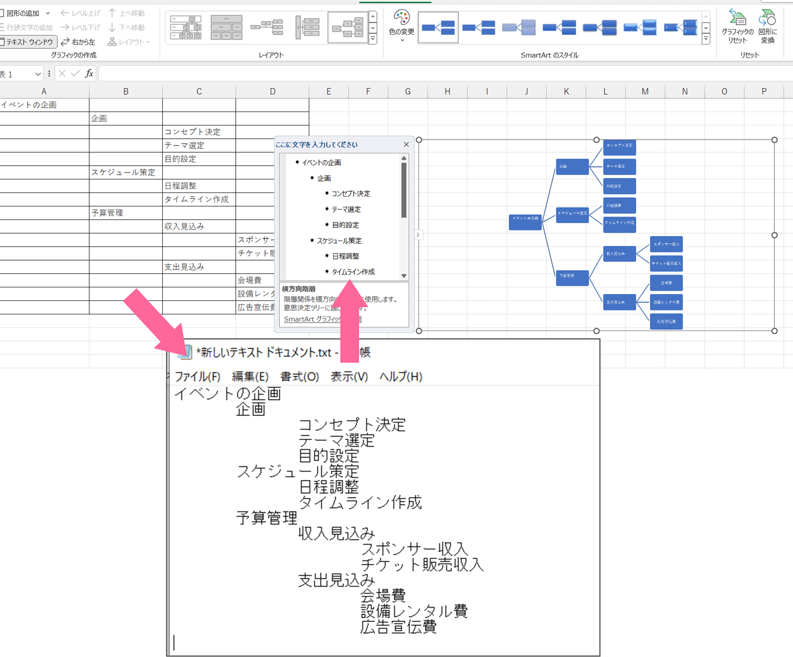
Task: Open Notepad 編集(E) menu
Action: 250,377
